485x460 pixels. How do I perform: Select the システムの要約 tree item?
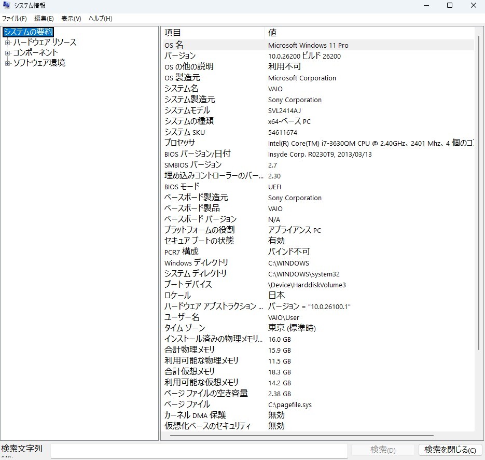(28, 32)
